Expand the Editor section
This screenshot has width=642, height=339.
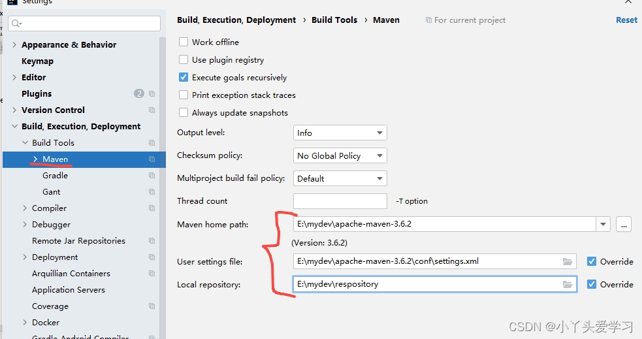coord(14,77)
